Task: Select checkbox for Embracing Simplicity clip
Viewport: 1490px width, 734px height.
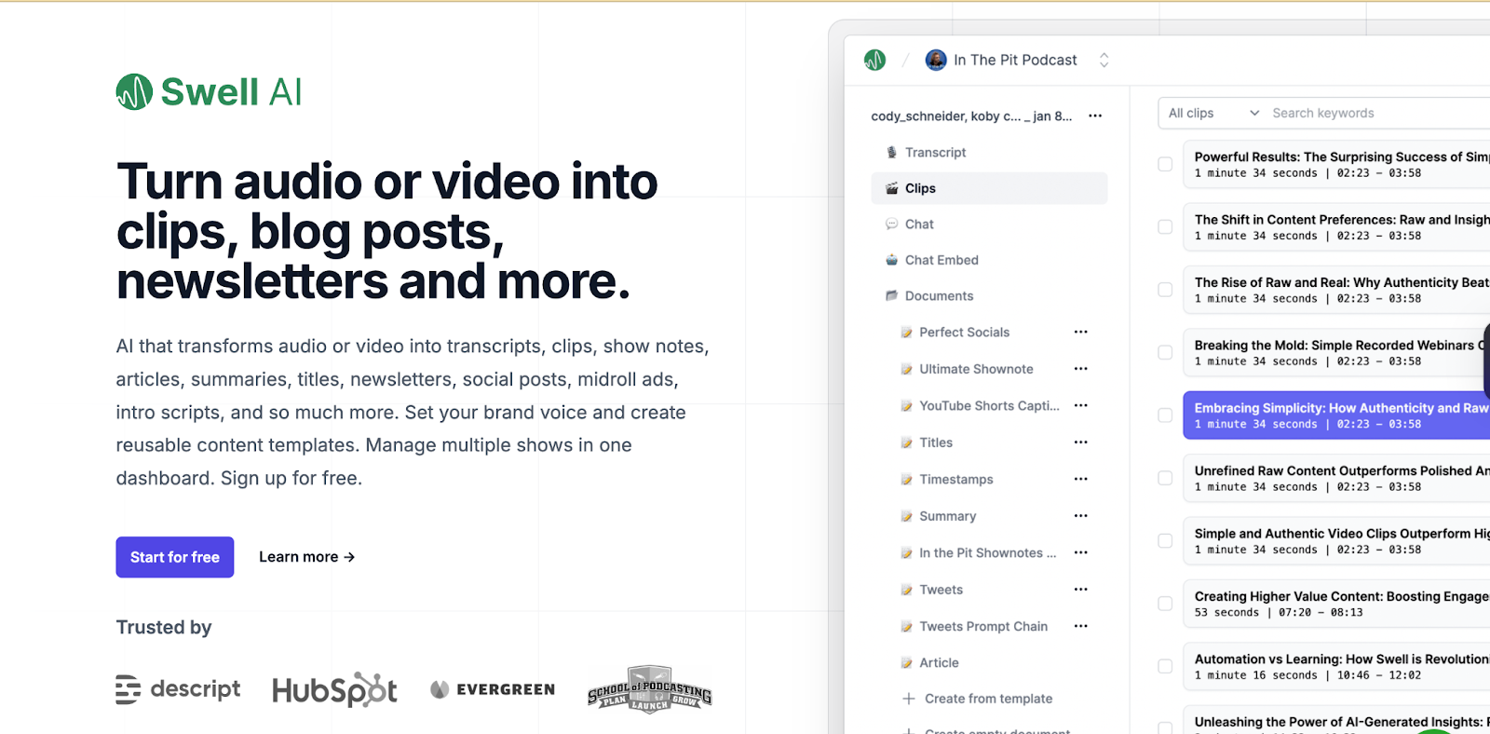Action: [x=1165, y=415]
